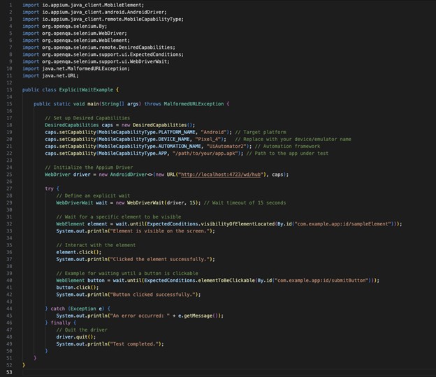Click the "com.example.app:id/sampleElement" string
Screen dimensions: 436x377
point(342,224)
